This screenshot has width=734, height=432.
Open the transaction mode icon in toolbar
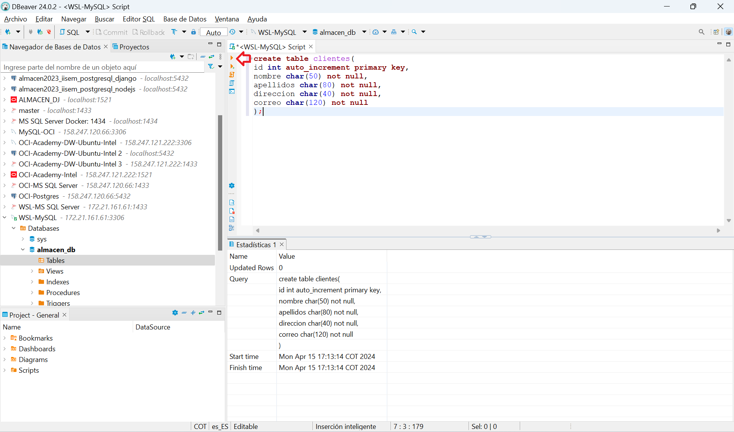pos(174,32)
